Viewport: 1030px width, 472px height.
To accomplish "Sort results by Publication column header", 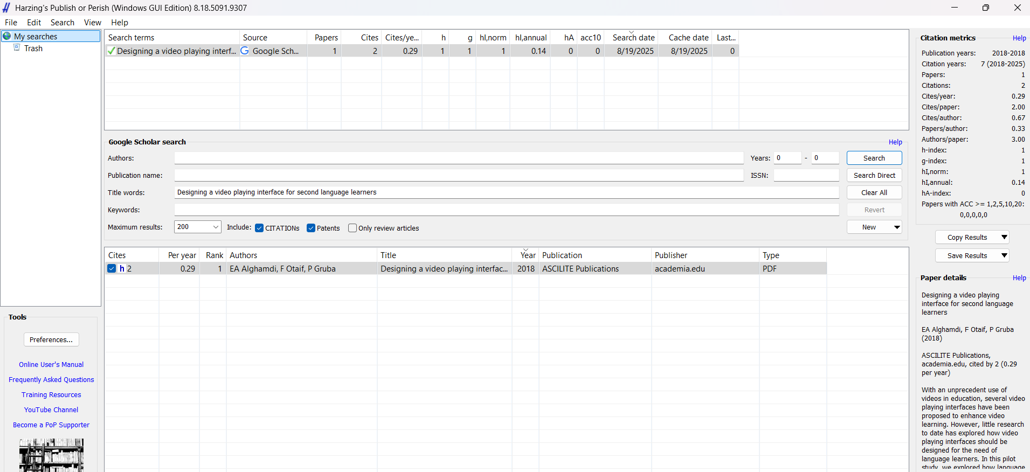I will coord(595,255).
